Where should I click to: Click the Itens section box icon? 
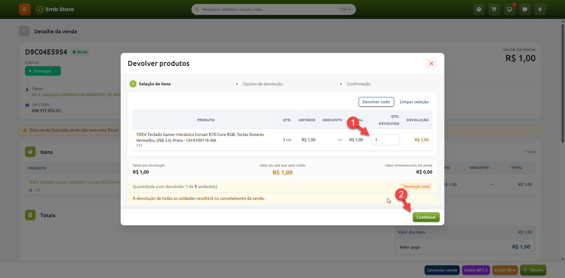30,152
